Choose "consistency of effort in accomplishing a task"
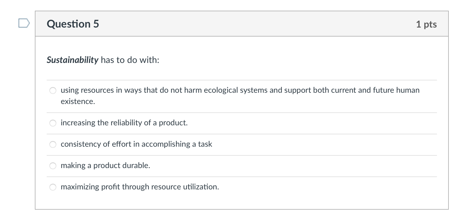Screen dimensions: 469x222 53,144
